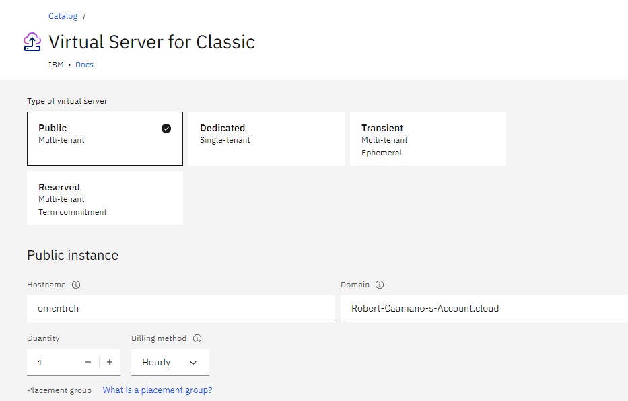Open 'What is a placement group?' link

coord(157,390)
